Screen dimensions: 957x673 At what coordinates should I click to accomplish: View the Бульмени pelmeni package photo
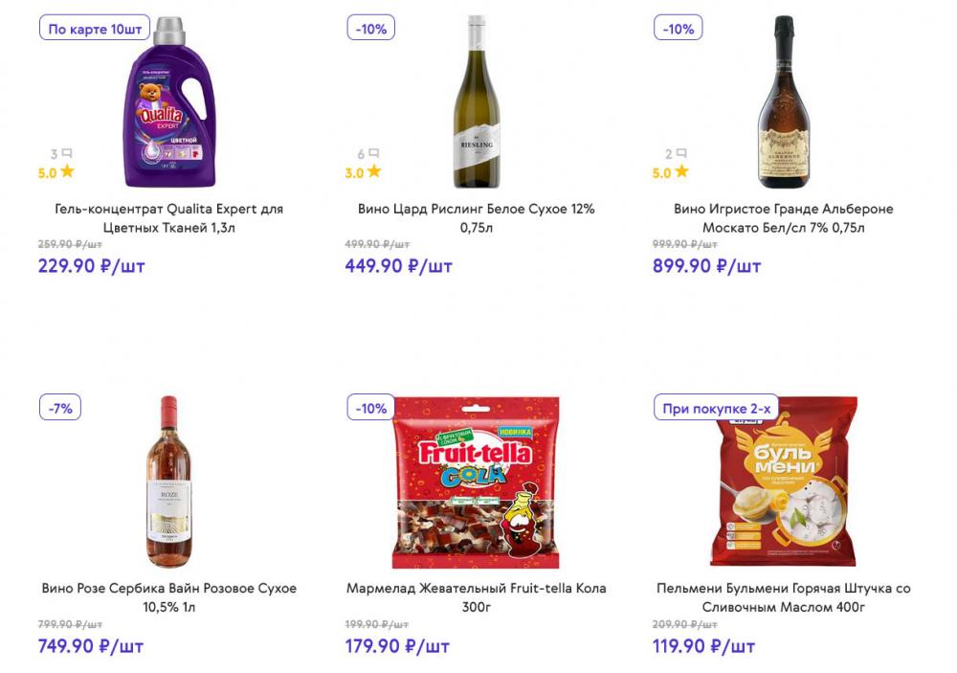coord(784,482)
